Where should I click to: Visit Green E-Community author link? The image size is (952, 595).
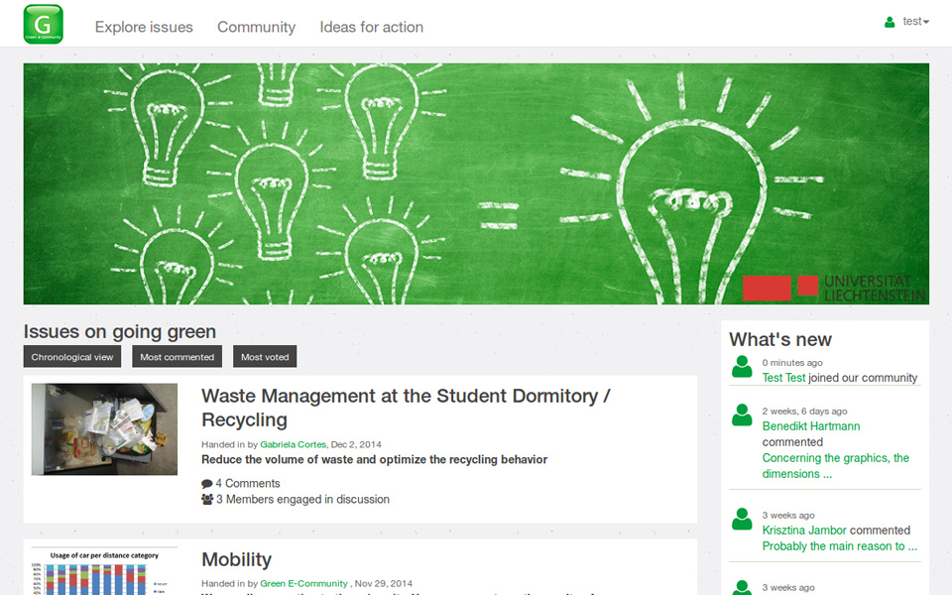pyautogui.click(x=303, y=583)
